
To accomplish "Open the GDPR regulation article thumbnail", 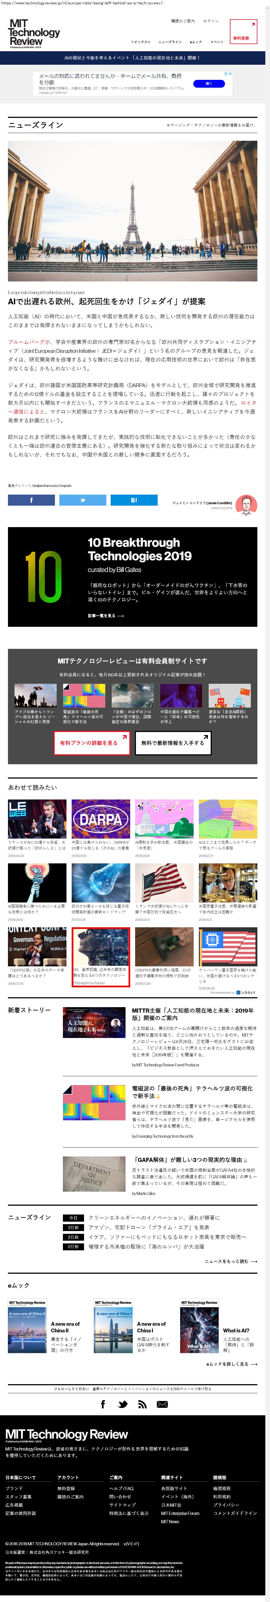I will point(37,947).
